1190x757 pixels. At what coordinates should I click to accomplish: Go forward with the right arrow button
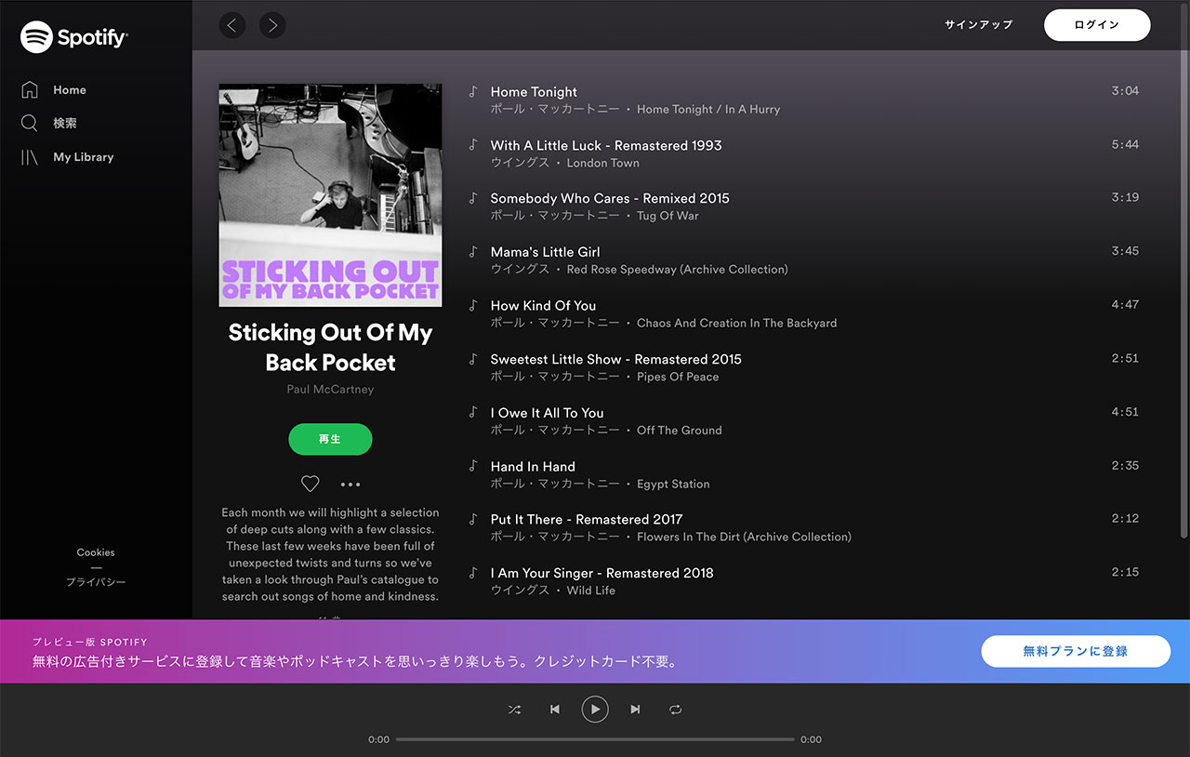(272, 25)
